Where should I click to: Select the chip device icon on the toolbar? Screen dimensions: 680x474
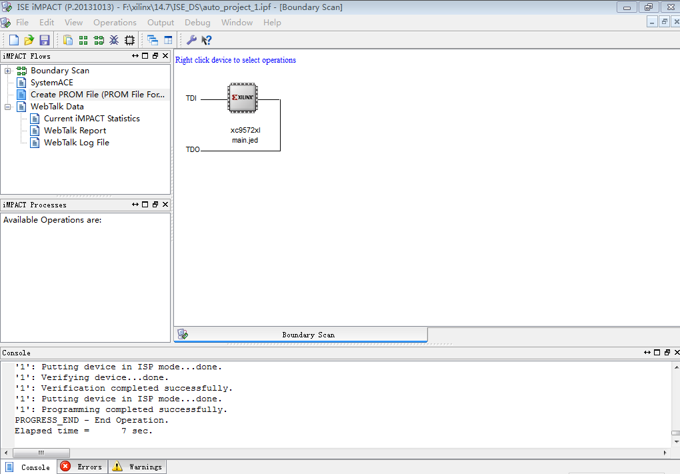point(129,39)
